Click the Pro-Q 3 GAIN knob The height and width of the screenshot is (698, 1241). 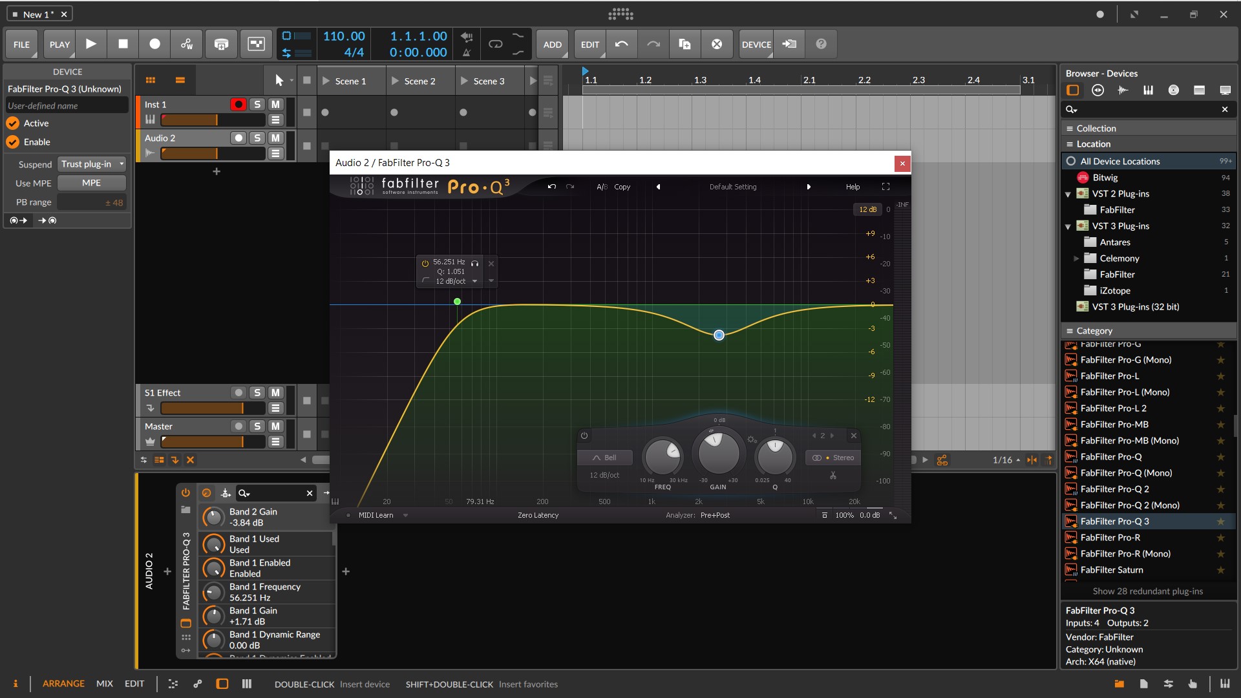click(718, 453)
